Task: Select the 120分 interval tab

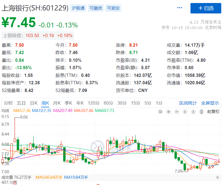Action: [x=93, y=103]
